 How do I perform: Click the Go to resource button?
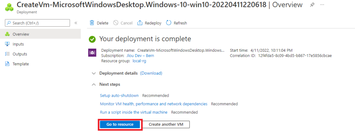pos(120,124)
